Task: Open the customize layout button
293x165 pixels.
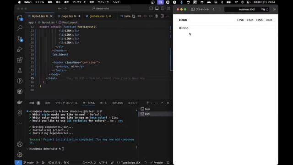Action: point(168,8)
